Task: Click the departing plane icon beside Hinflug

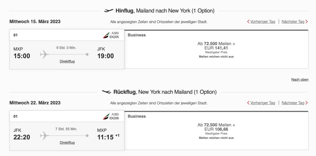Action: [x=109, y=11]
